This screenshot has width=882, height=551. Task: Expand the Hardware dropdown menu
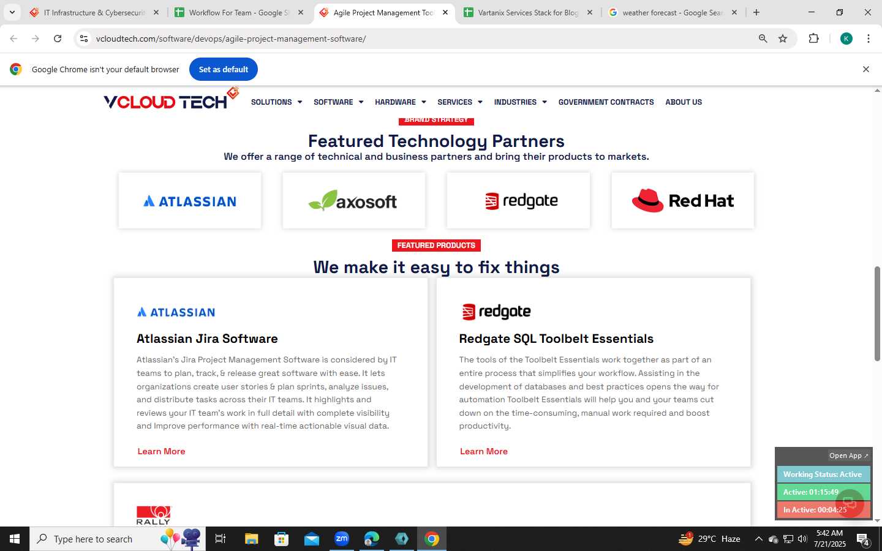point(401,102)
